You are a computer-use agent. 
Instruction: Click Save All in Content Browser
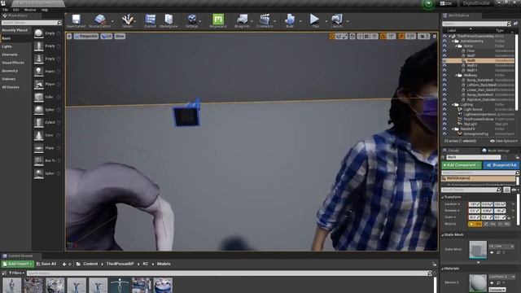tap(46, 264)
